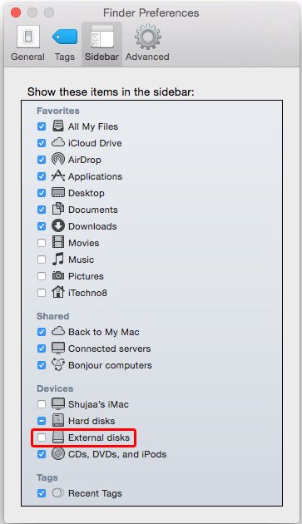Click the Hard disks drive icon
Image resolution: width=302 pixels, height=524 pixels.
pos(58,421)
